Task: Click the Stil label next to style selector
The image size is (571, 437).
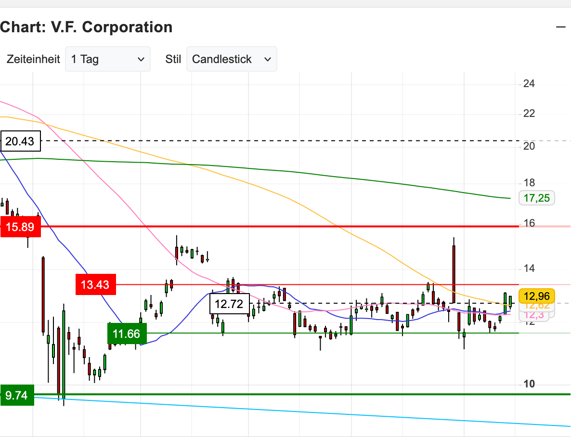Action: [x=173, y=59]
